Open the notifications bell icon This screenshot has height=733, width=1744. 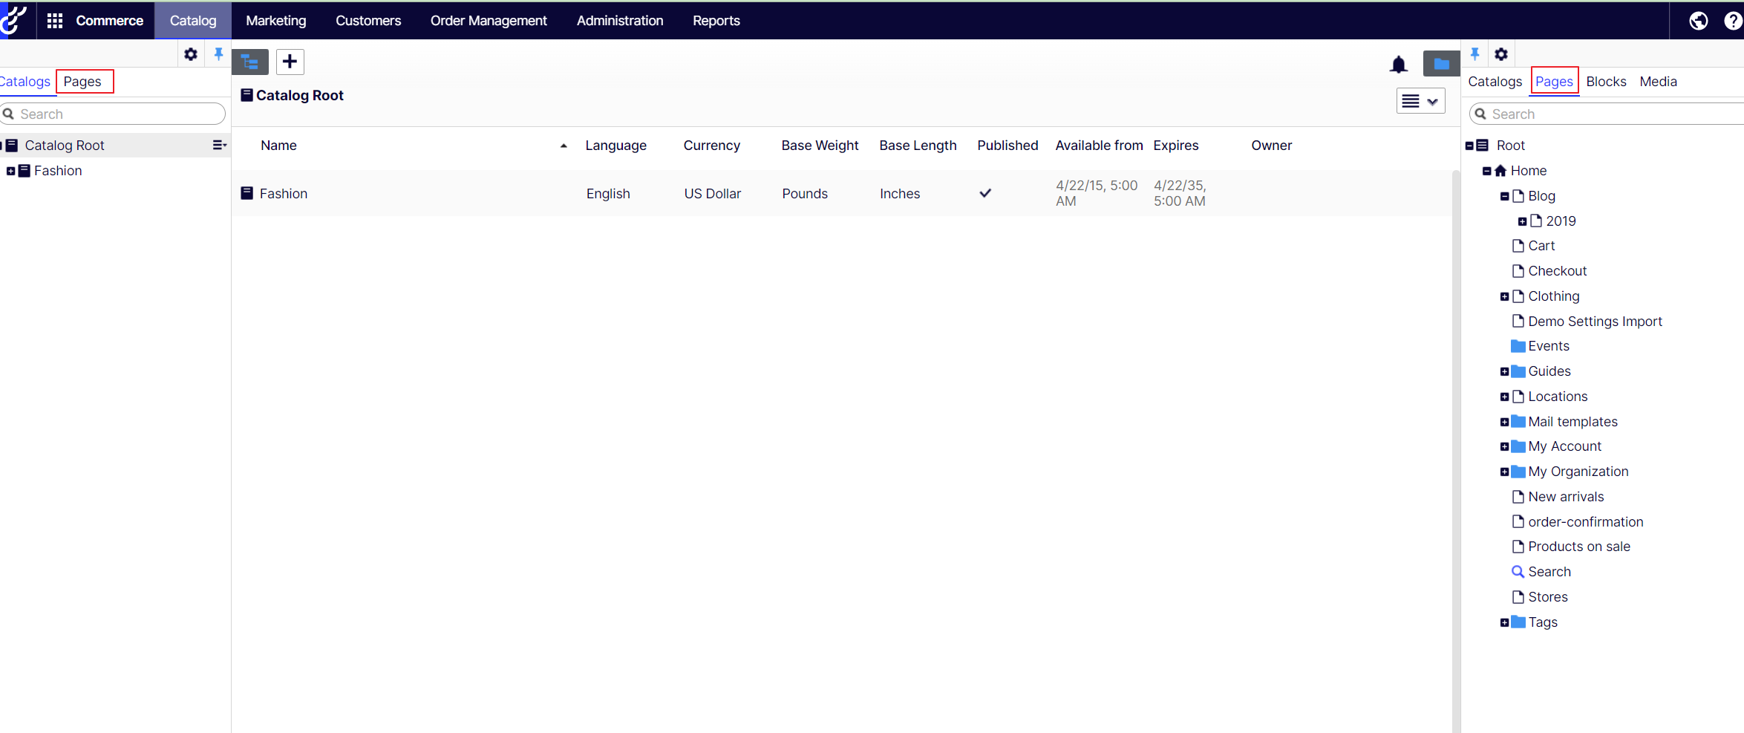click(x=1398, y=65)
